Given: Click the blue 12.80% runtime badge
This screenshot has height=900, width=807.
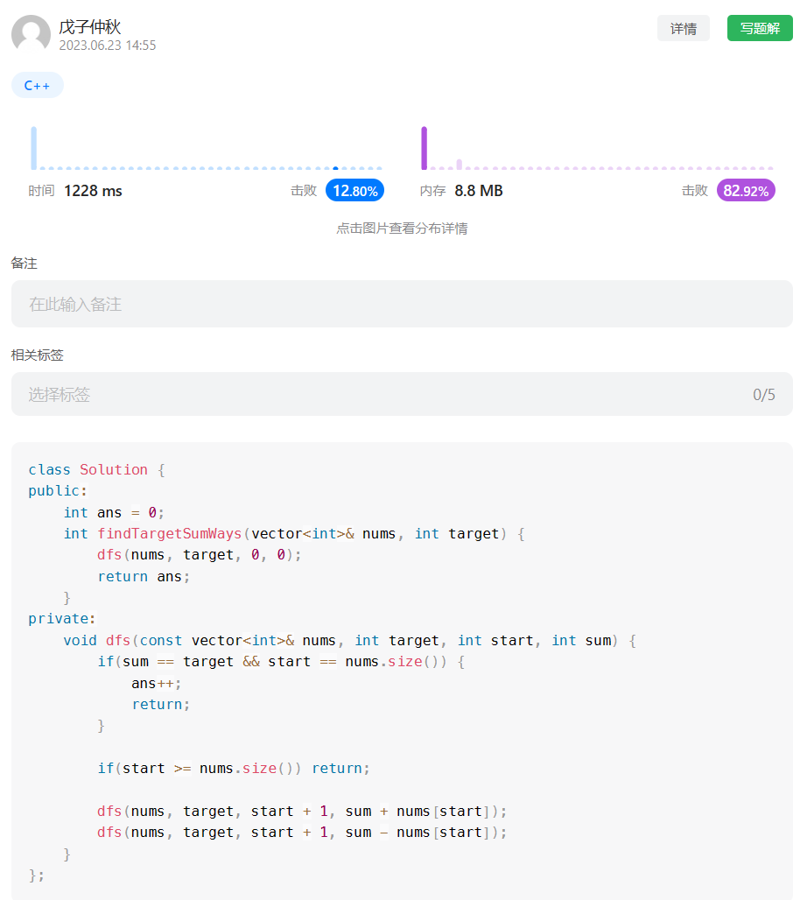Looking at the screenshot, I should pos(354,191).
